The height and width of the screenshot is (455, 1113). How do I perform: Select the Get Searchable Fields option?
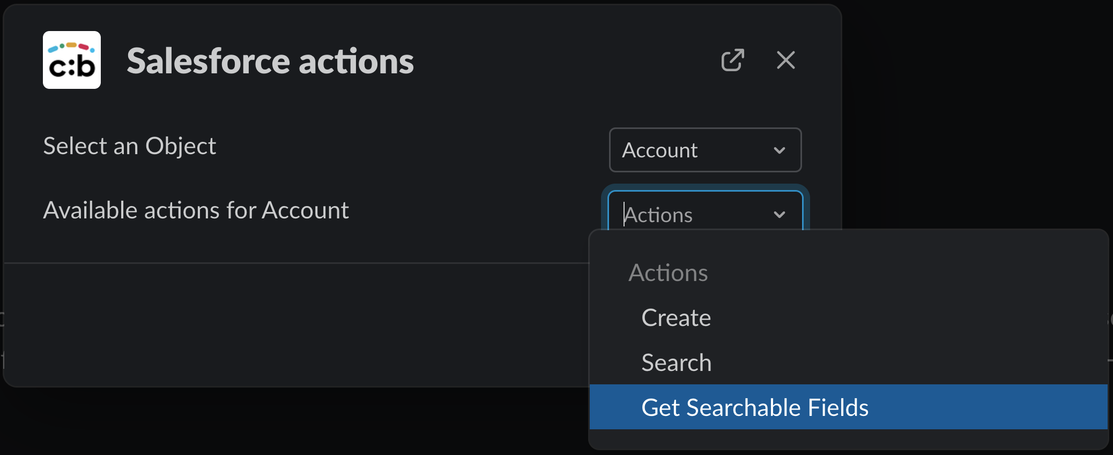click(754, 407)
